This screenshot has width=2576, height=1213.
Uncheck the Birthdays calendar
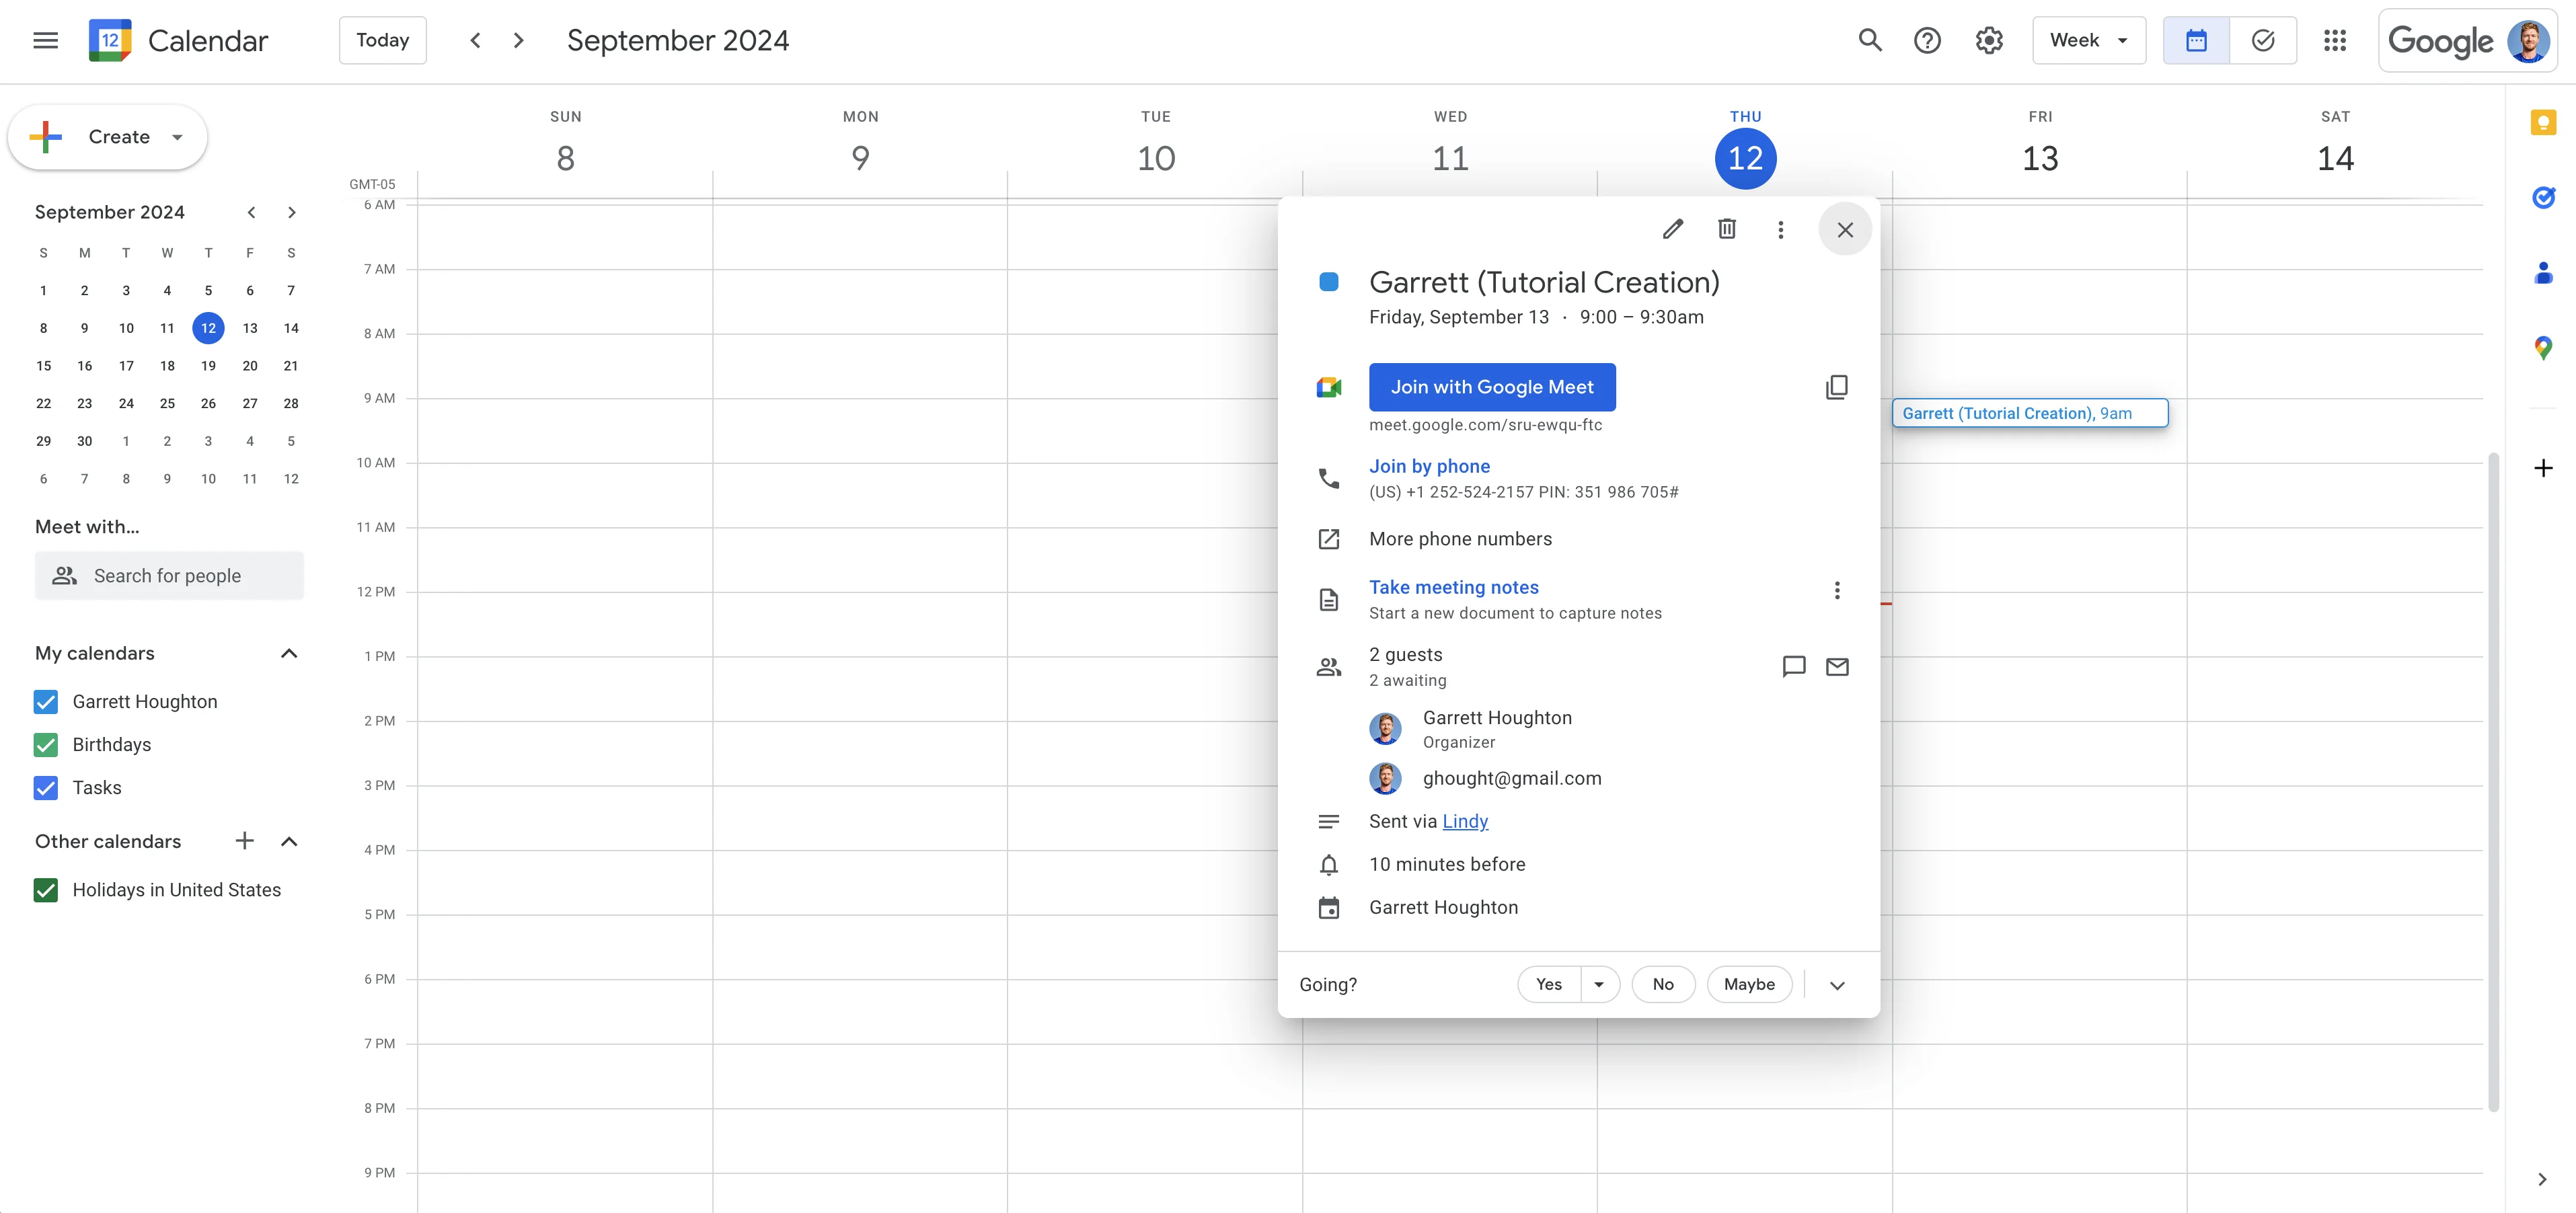[46, 745]
